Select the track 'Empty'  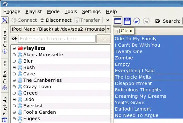point(122,64)
